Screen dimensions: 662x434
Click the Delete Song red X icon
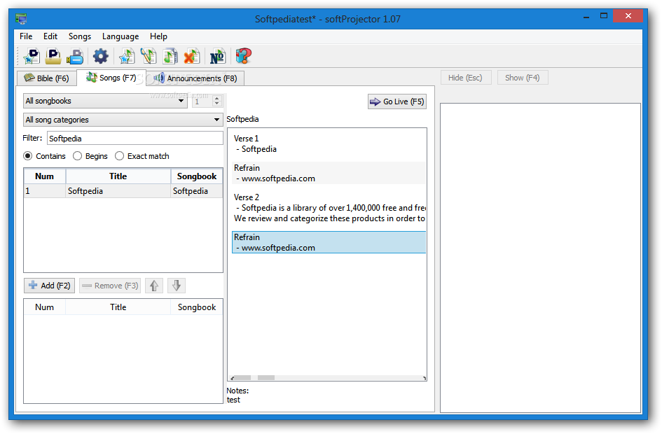coord(192,56)
